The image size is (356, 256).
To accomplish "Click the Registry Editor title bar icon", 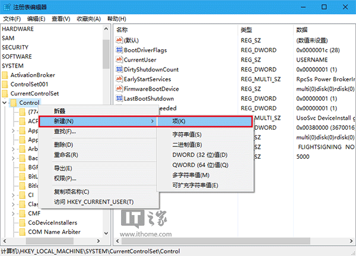I will pyautogui.click(x=6, y=7).
